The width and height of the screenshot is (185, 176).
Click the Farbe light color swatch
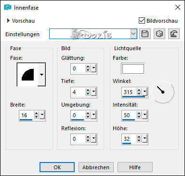[x=133, y=69]
